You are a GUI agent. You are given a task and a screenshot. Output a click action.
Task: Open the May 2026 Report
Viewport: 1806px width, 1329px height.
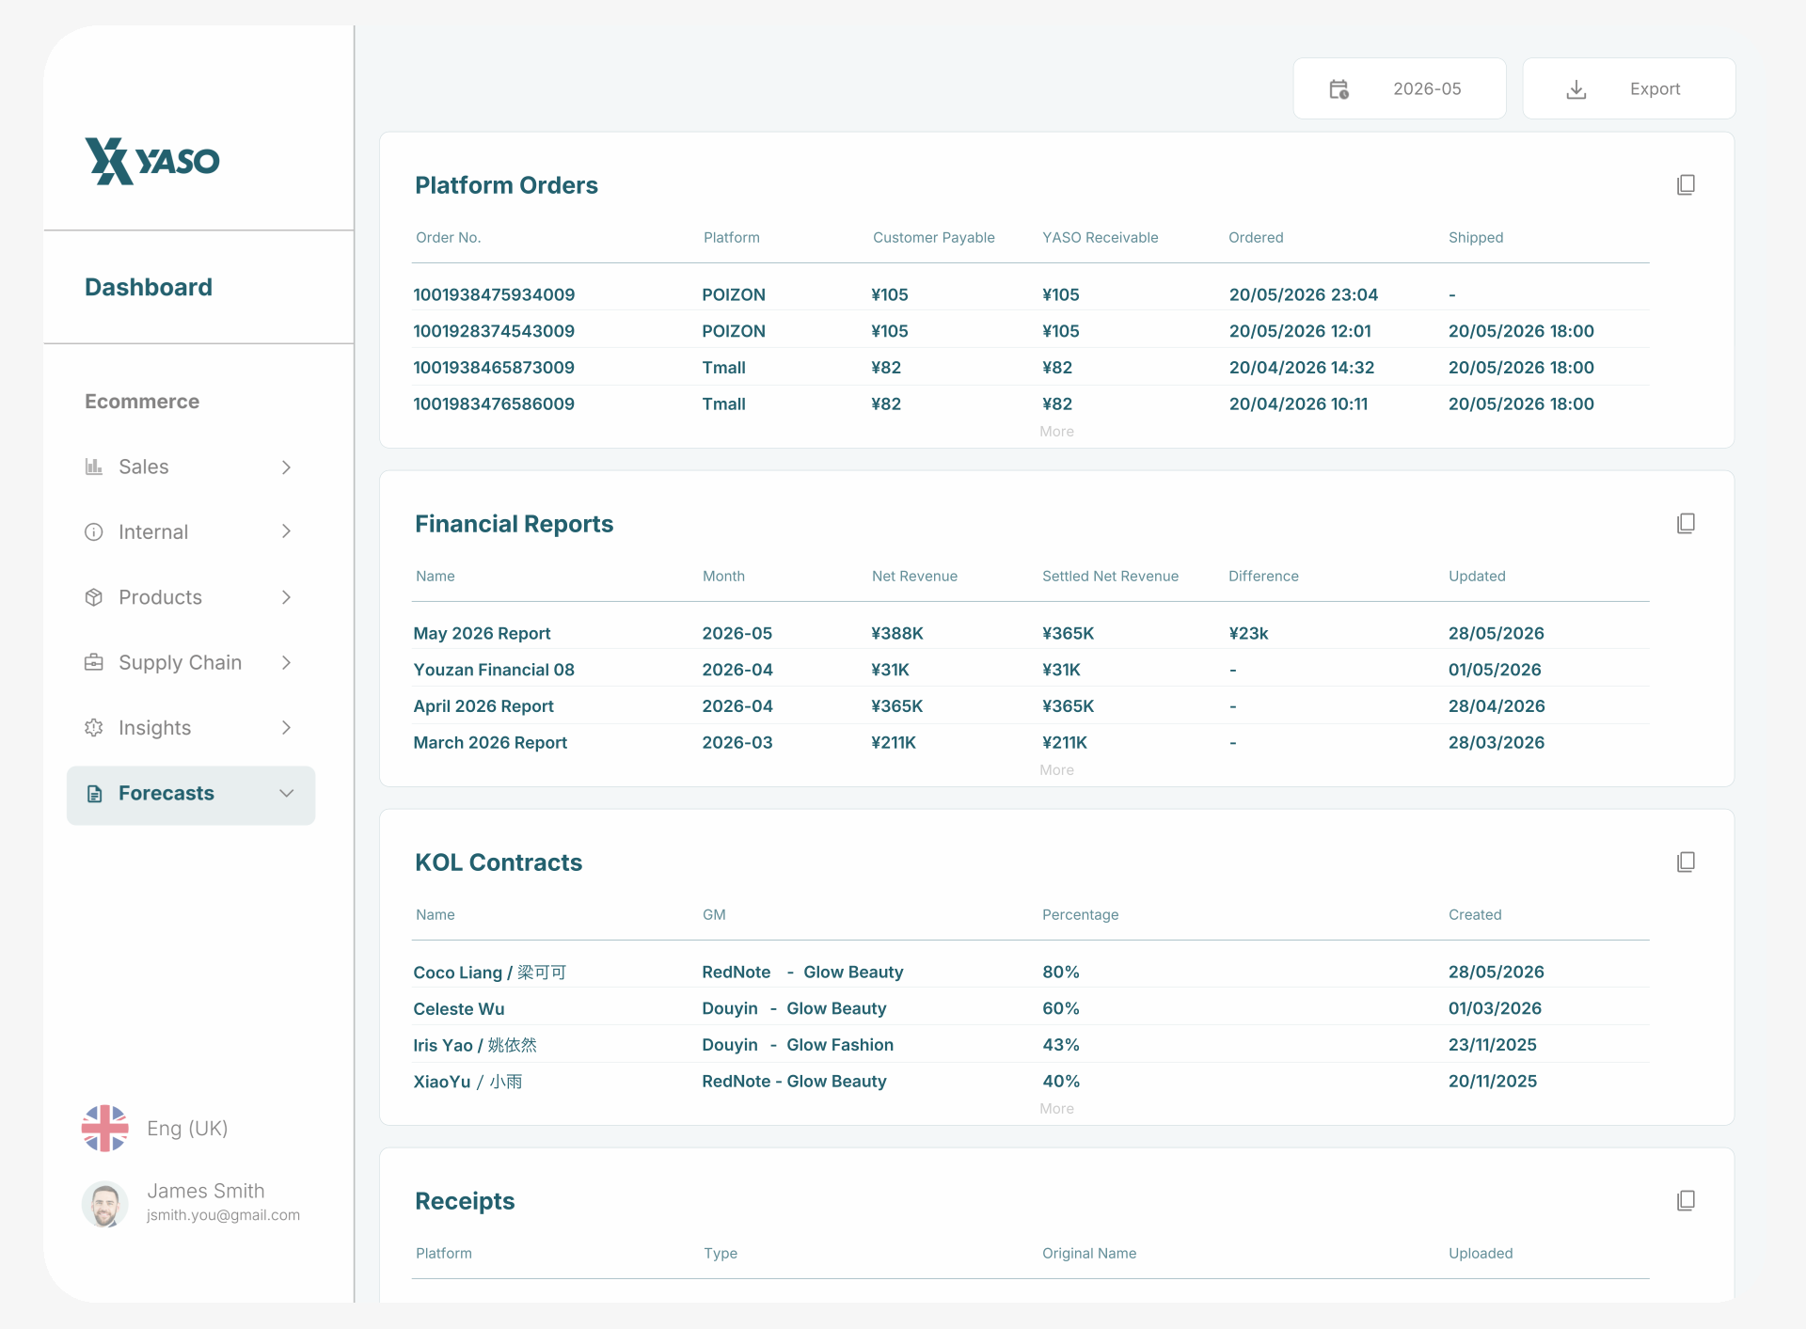(x=482, y=634)
